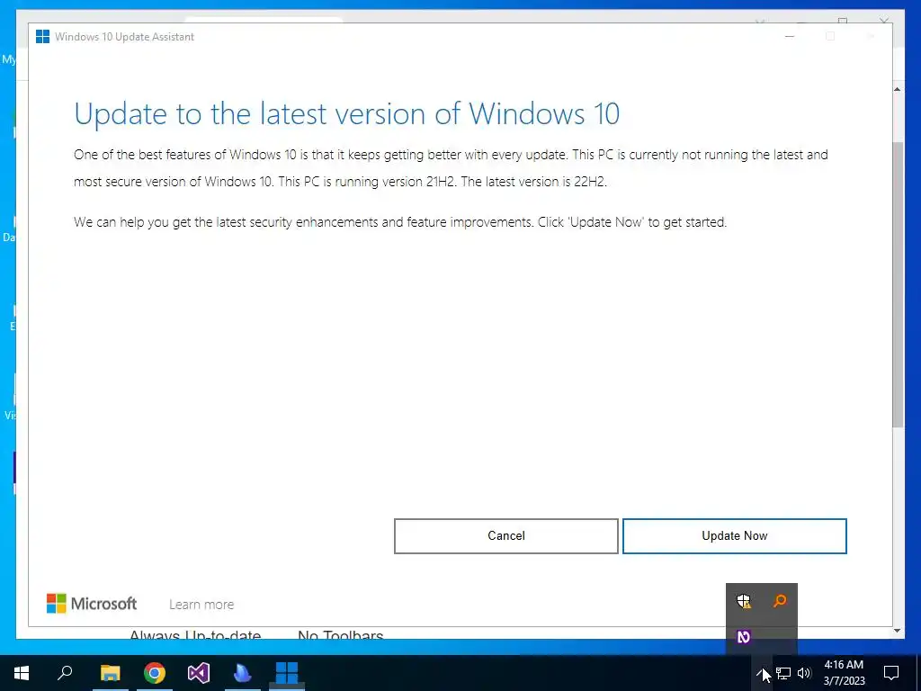Open Windows Security tray icon
The width and height of the screenshot is (921, 691).
pyautogui.click(x=744, y=600)
